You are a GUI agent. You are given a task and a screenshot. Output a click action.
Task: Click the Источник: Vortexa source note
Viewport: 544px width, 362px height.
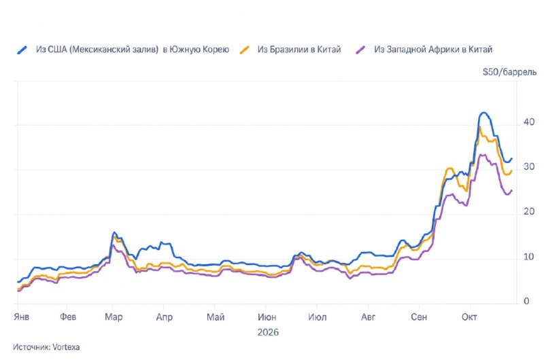[x=46, y=347]
